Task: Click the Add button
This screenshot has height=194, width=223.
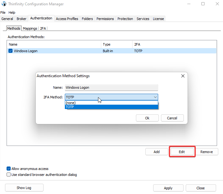Action: coord(157,152)
